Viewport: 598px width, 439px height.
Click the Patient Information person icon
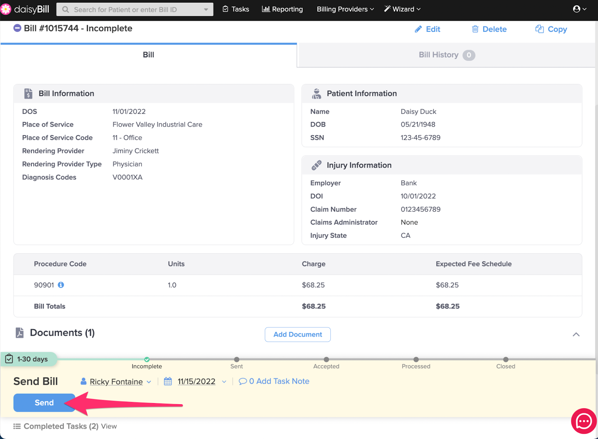click(x=317, y=94)
